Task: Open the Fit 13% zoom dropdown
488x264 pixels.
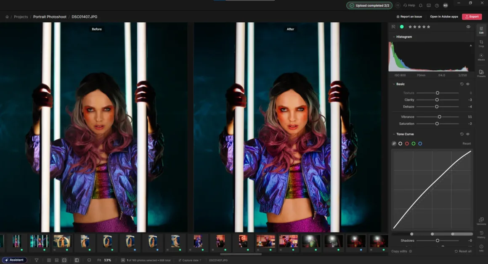Action: [104, 260]
